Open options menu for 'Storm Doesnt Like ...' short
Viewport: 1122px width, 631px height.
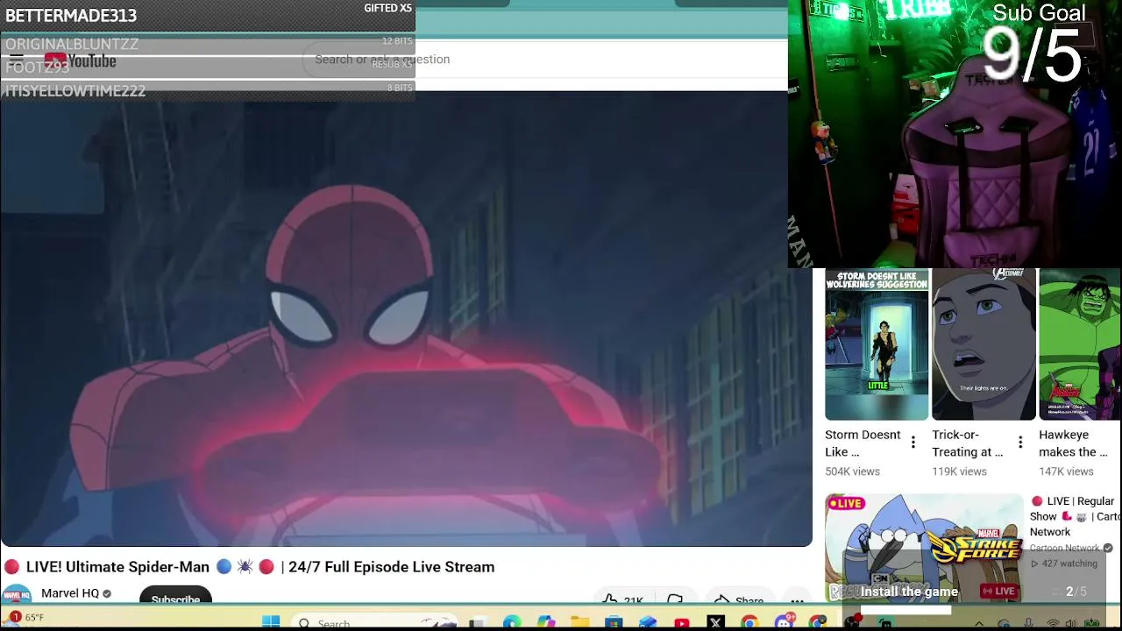pos(913,443)
